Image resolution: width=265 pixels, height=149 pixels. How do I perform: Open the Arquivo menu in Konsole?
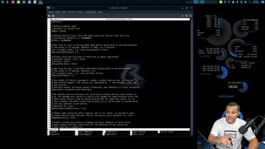click(x=51, y=12)
